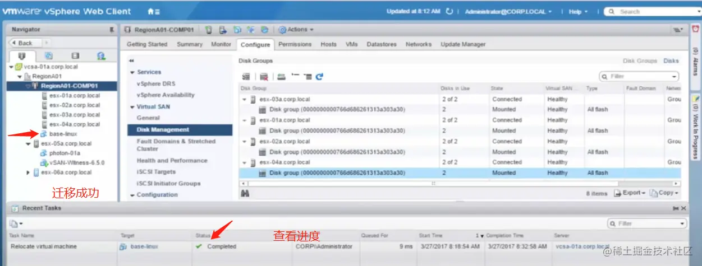
Task: Click the fifth cluster toolbar icon before Actions
Action: [264, 30]
